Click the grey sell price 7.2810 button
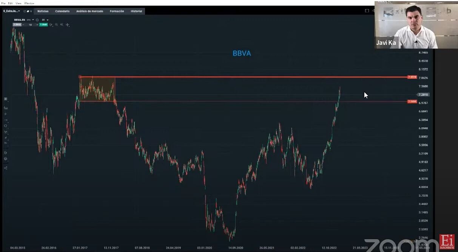Screen dimensions: 458x252 tap(17, 24)
